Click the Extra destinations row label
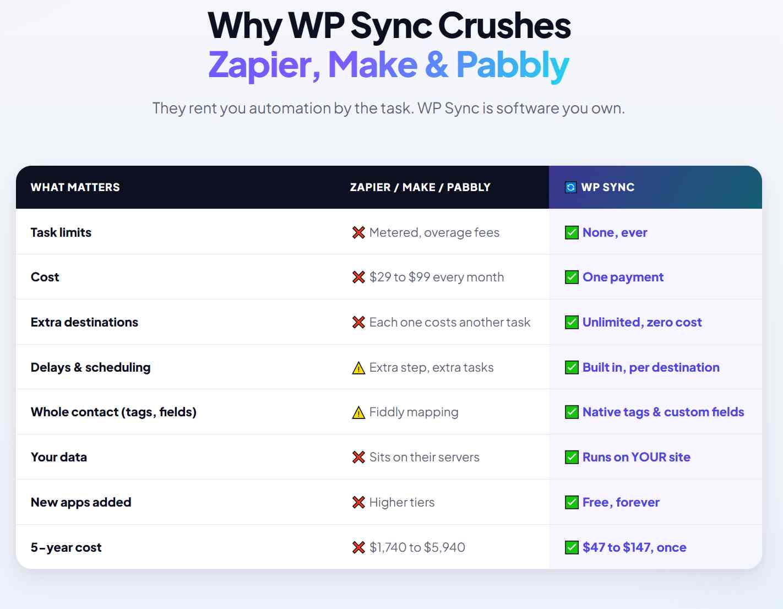This screenshot has height=609, width=783. click(x=85, y=322)
